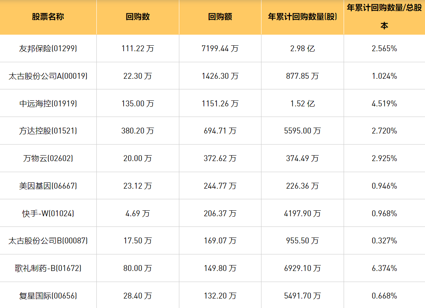Click the 4.519% ratio for 中远海控
This screenshot has height=308, width=425.
pos(384,104)
